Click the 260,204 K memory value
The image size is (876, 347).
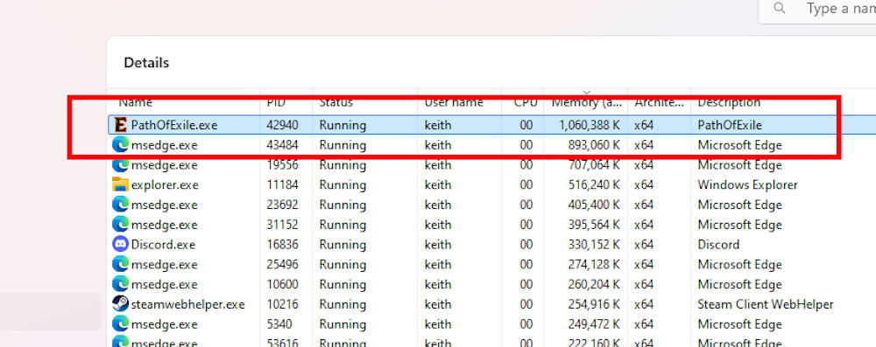pyautogui.click(x=594, y=285)
